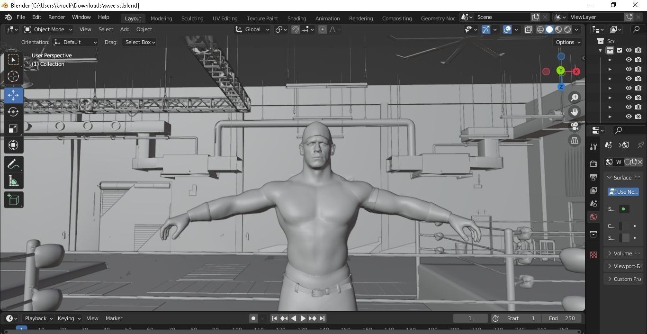647x334 pixels.
Task: Toggle proportional editing button
Action: tap(323, 29)
